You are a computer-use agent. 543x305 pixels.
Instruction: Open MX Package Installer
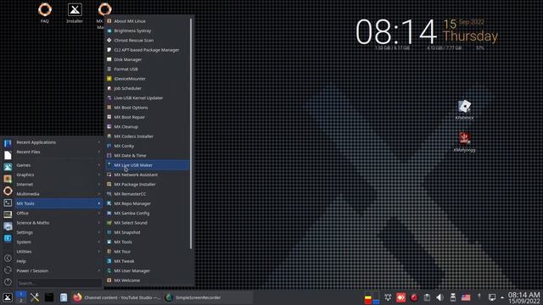tap(148, 185)
